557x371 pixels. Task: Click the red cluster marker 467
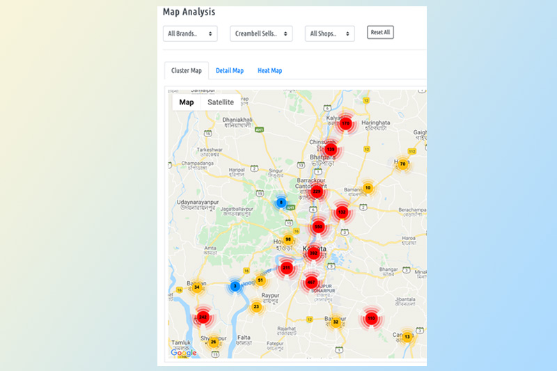pyautogui.click(x=311, y=283)
